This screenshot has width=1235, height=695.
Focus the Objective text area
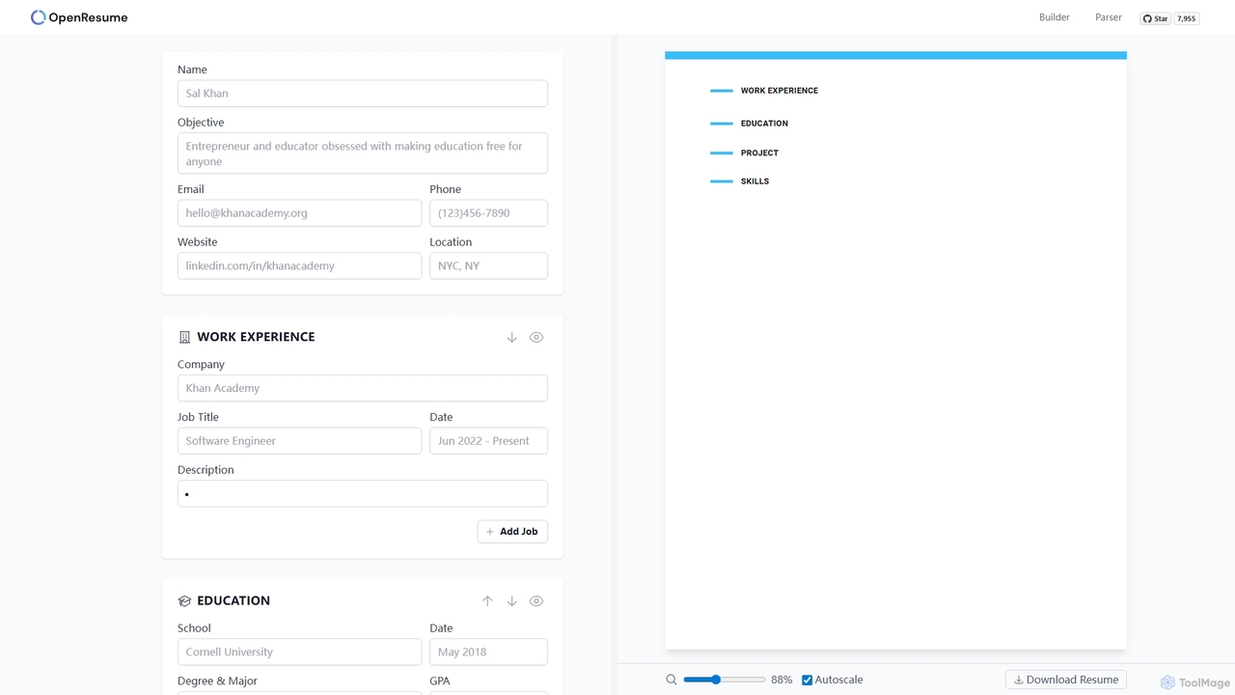[x=363, y=153]
